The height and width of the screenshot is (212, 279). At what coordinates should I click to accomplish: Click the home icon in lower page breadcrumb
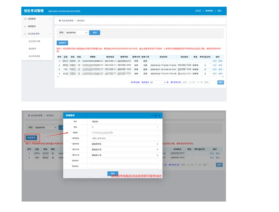coord(28,116)
